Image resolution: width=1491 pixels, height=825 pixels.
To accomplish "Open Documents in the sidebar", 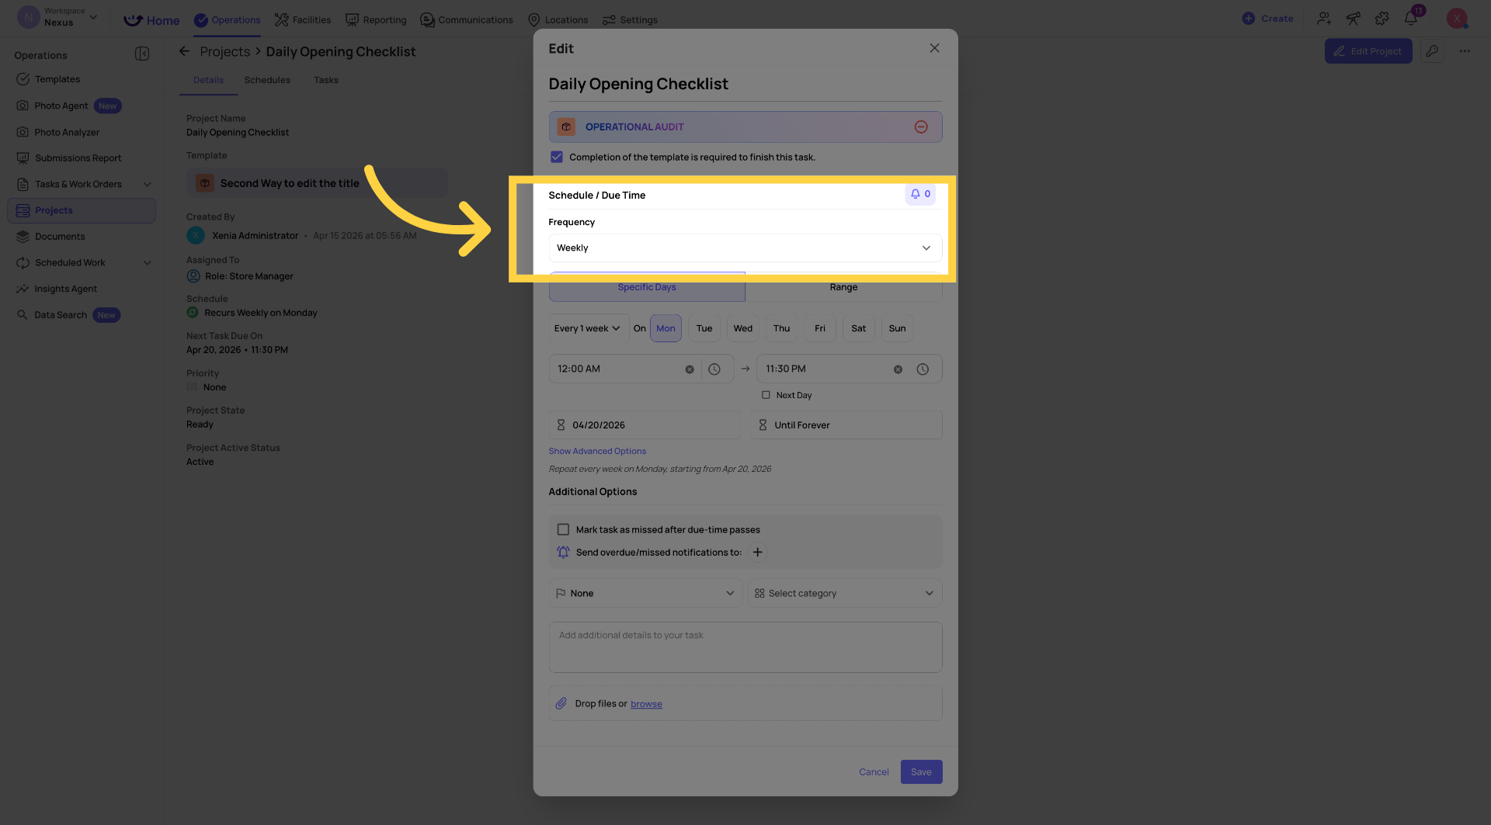I will click(x=60, y=237).
